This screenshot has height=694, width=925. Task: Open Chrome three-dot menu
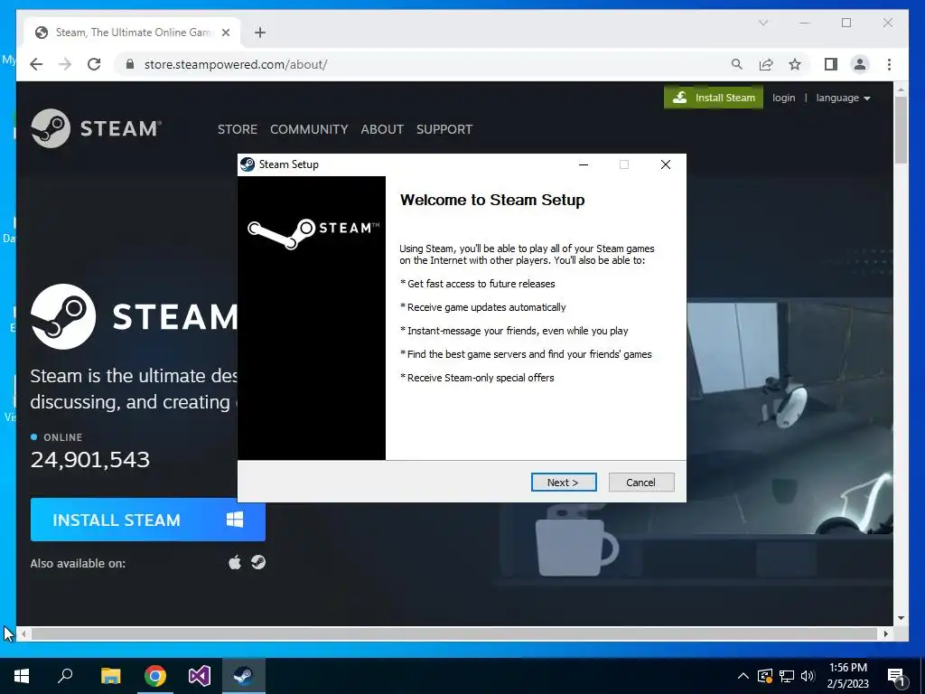[889, 64]
